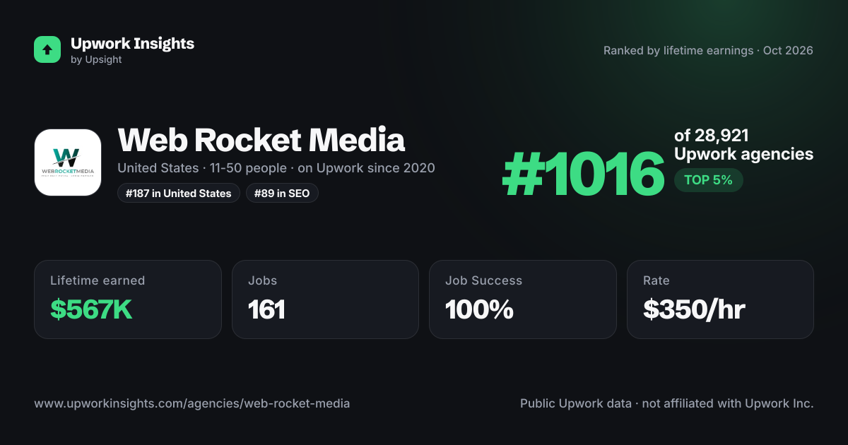Click the 'Public Upwork data' disclaimer text

[x=667, y=404]
